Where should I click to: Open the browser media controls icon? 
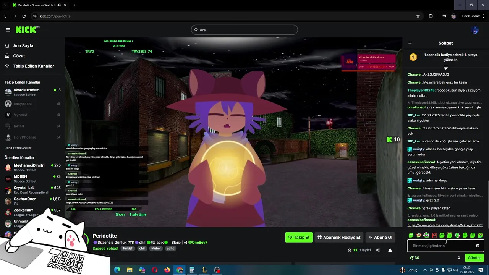444,16
